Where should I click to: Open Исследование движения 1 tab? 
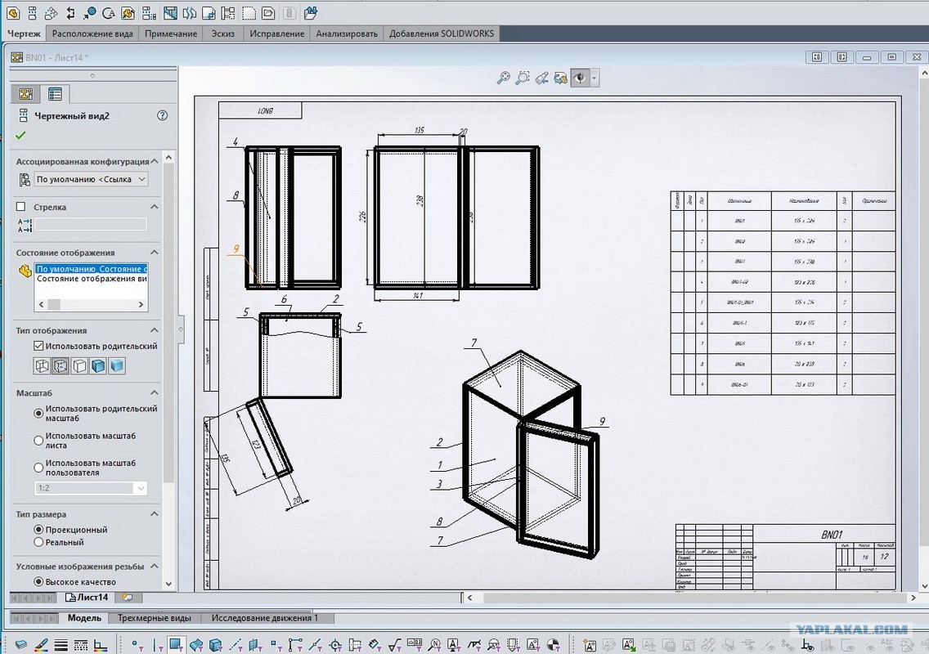[x=264, y=618]
